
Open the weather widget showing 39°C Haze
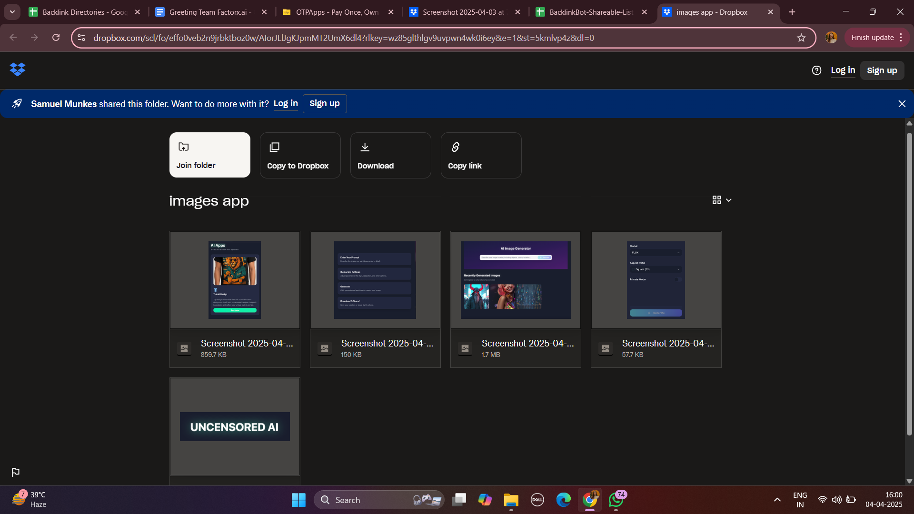30,500
